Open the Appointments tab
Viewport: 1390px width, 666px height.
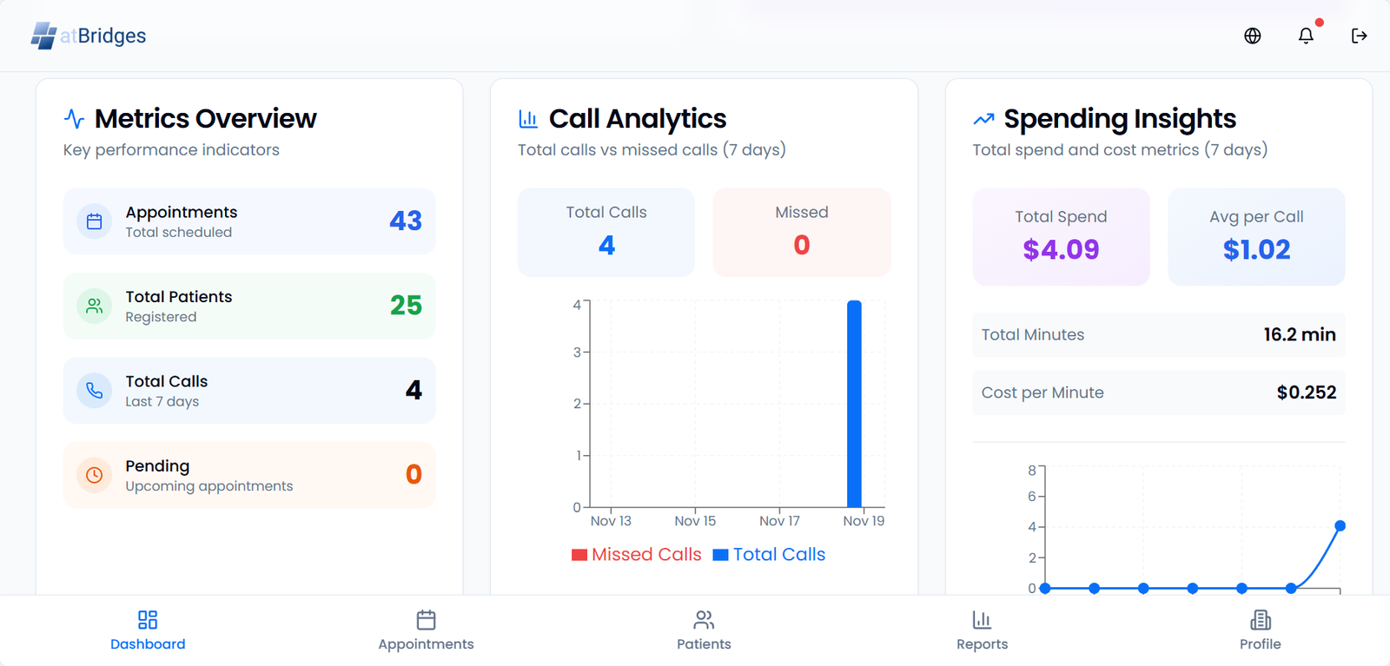(x=426, y=630)
